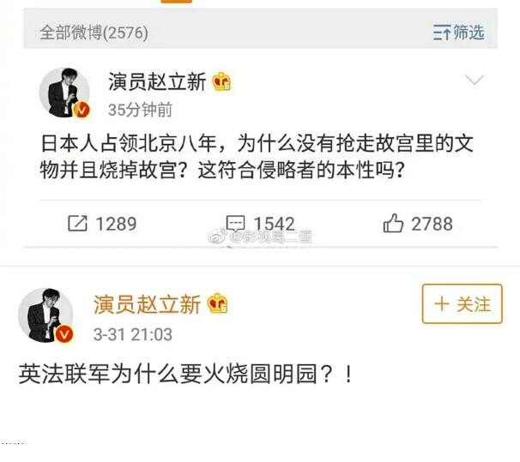Tap the 3-31 21:03 timestamp
520x462 pixels.
click(133, 334)
